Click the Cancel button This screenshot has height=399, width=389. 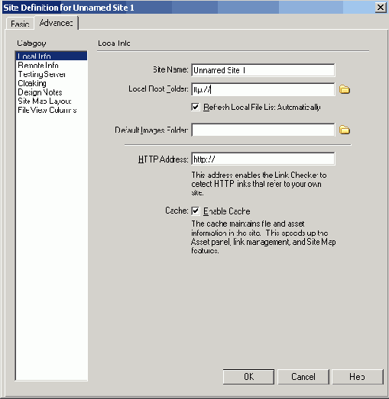(303, 377)
